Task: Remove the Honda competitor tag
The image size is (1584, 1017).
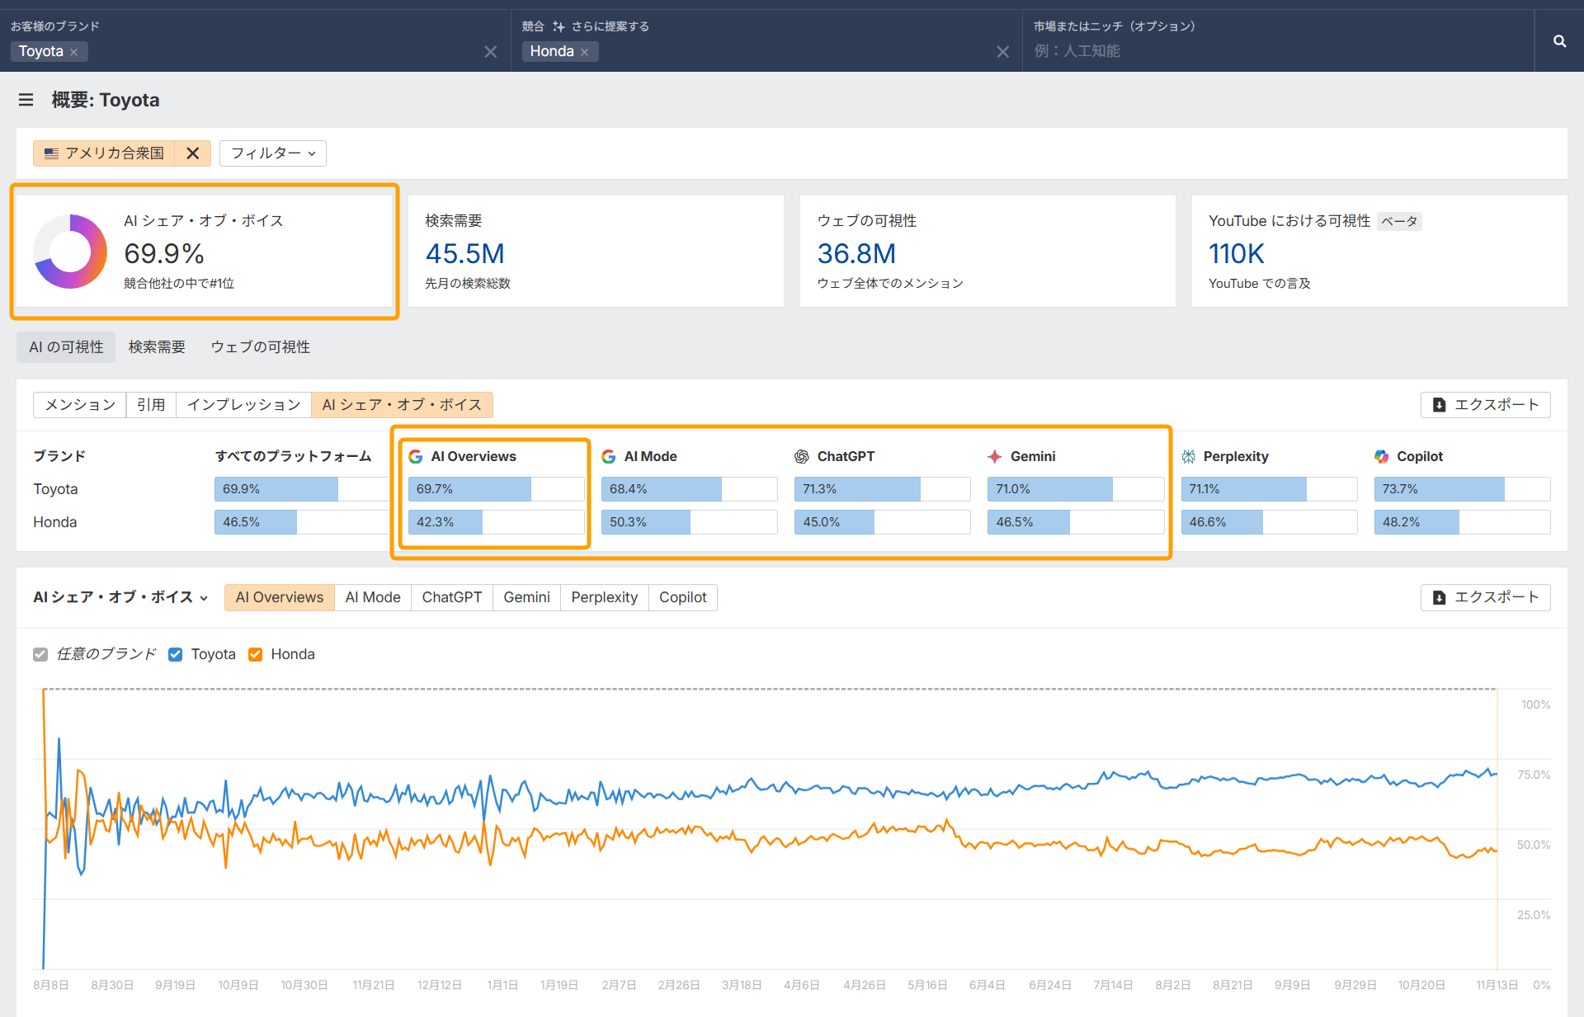Action: click(x=585, y=52)
